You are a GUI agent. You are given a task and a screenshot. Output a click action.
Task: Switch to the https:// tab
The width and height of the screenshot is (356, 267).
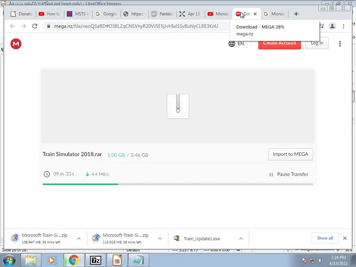click(134, 14)
